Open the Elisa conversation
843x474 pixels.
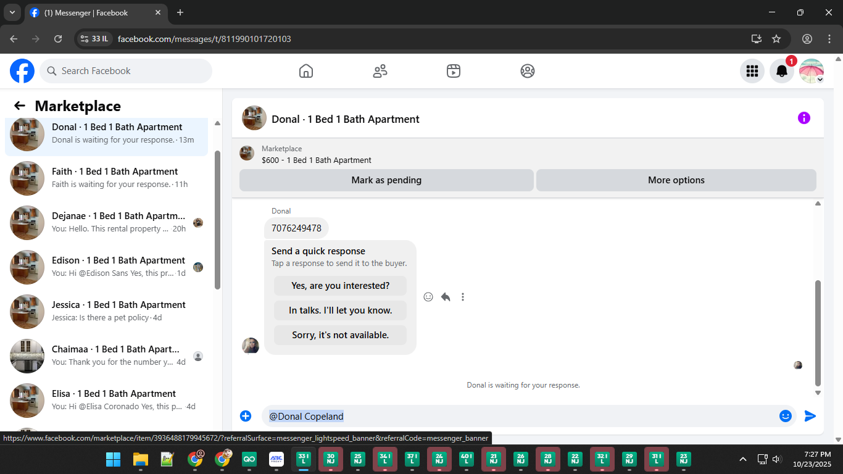(x=107, y=401)
